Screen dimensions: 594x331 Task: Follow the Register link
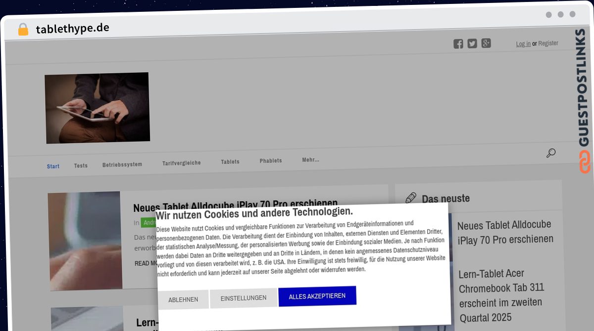click(548, 43)
